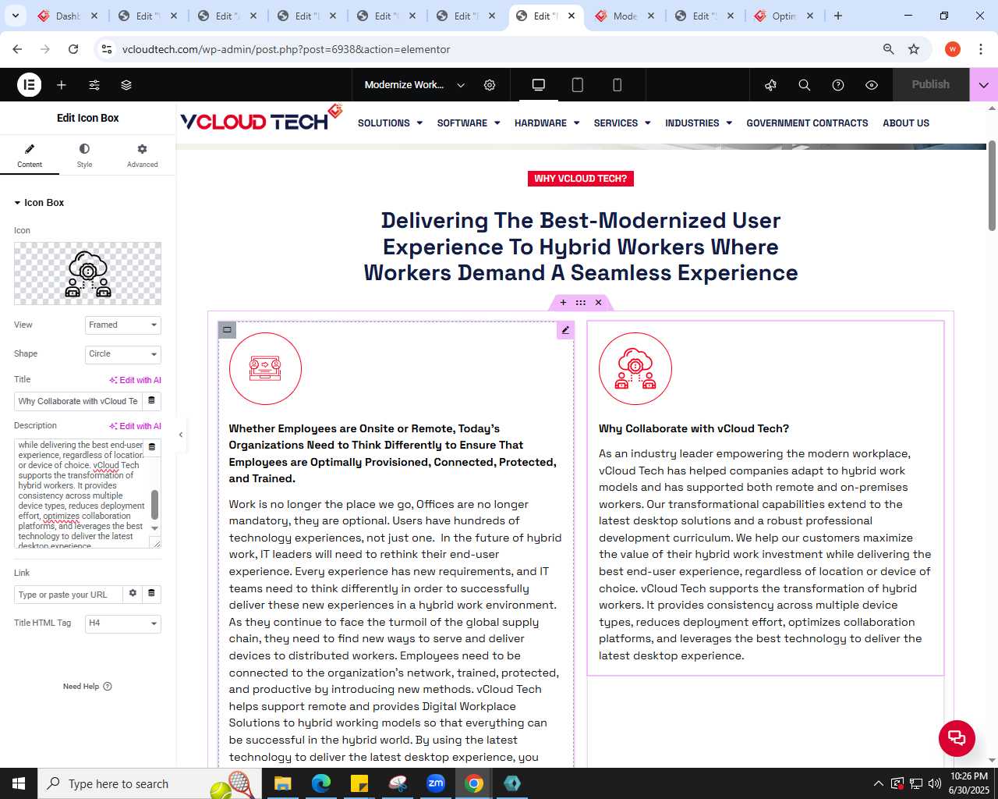Open dynamic tags for Link field
998x799 pixels.
(151, 594)
